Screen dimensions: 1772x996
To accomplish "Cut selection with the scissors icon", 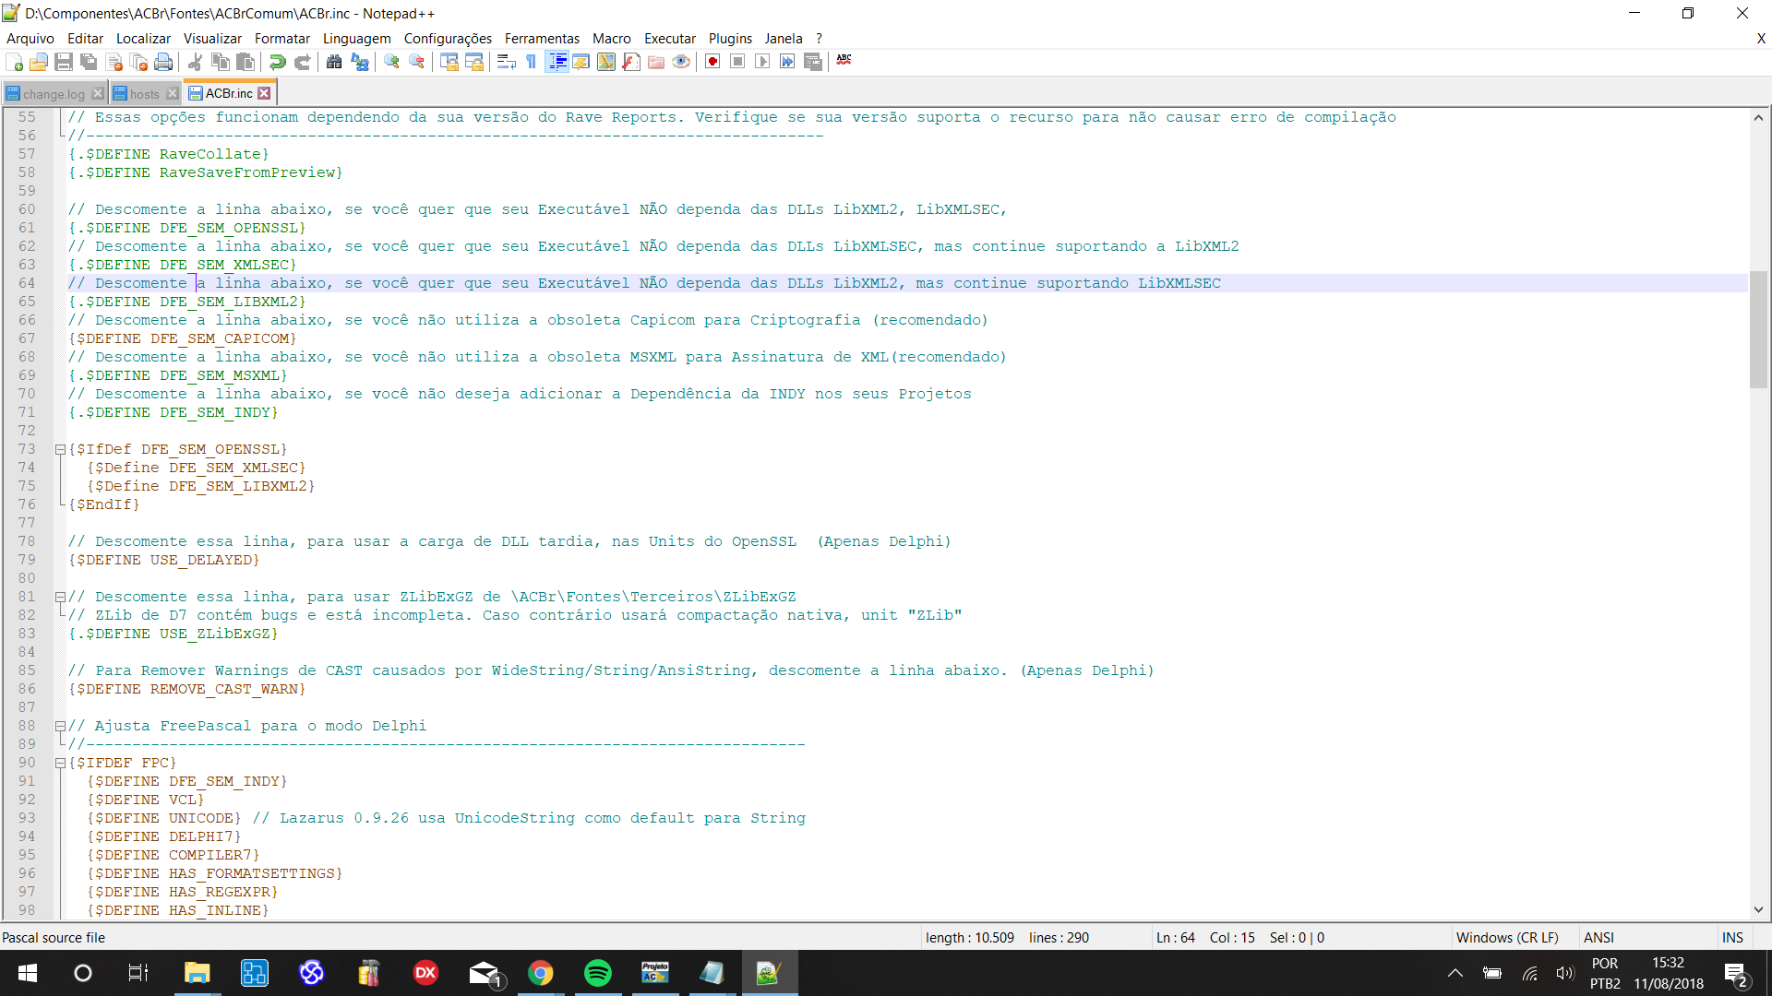I will pos(195,62).
